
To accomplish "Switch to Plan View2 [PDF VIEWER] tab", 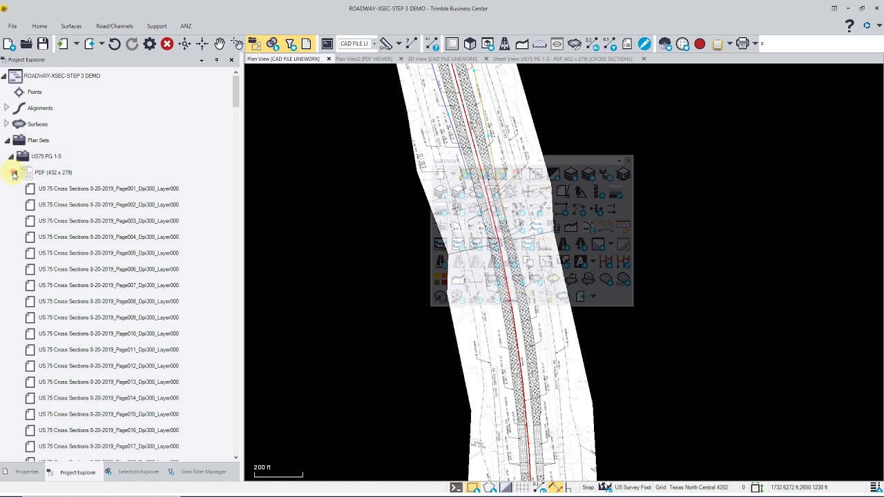I will (x=364, y=59).
